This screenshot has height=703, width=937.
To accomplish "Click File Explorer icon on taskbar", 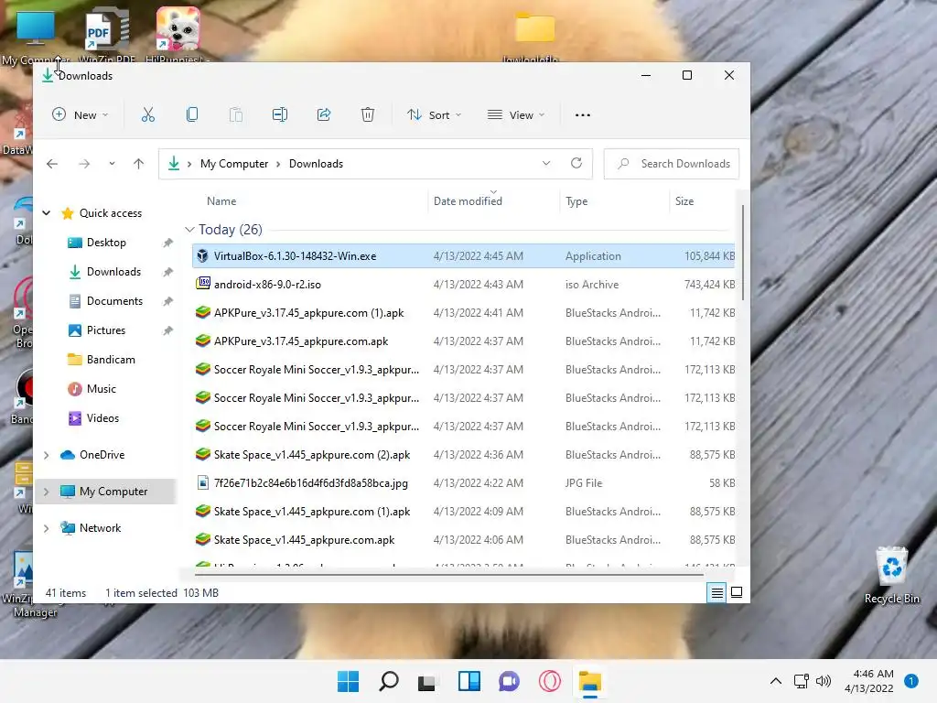I will click(590, 681).
